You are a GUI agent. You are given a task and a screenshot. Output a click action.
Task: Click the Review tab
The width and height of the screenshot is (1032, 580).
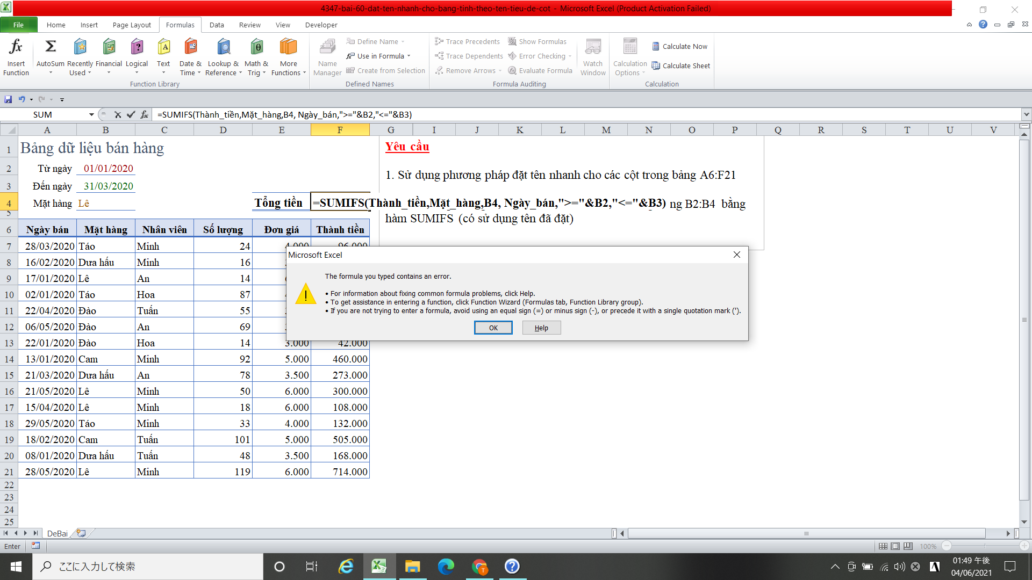(x=250, y=25)
